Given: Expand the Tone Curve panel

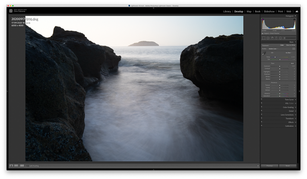Looking at the screenshot, I should [x=295, y=100].
